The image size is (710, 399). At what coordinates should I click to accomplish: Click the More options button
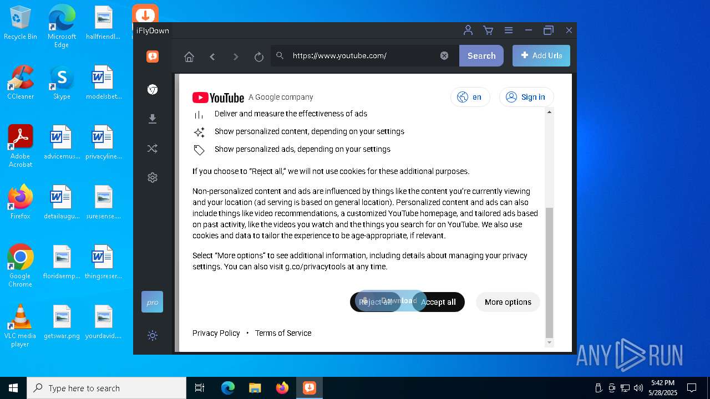508,302
